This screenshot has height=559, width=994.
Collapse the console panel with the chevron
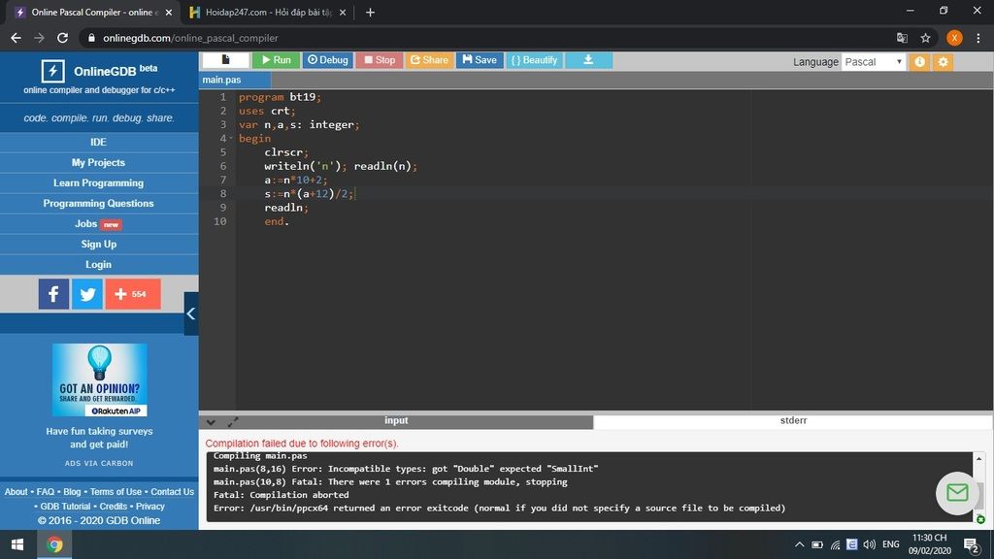click(x=212, y=422)
